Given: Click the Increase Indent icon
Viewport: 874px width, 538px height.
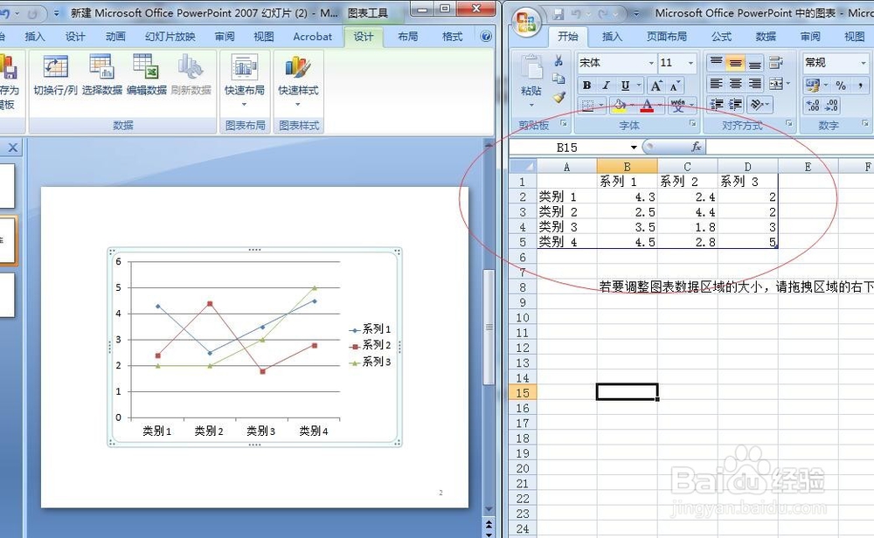Looking at the screenshot, I should coord(736,105).
